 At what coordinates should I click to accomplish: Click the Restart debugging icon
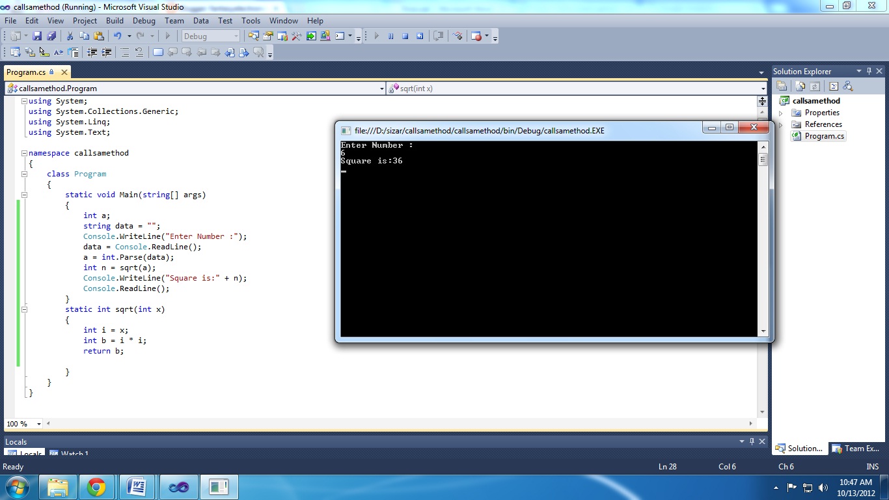[420, 36]
